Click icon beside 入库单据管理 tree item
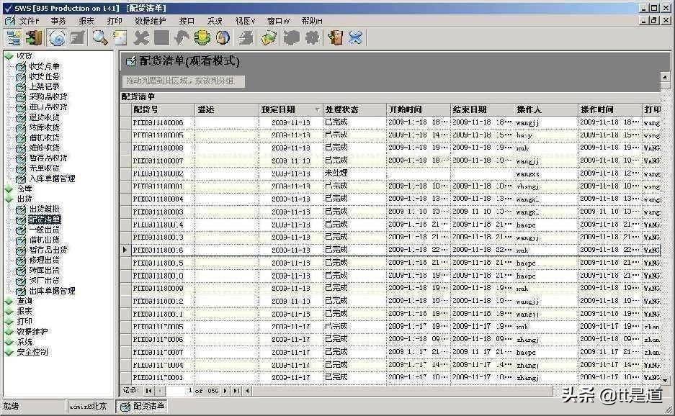 (21, 178)
